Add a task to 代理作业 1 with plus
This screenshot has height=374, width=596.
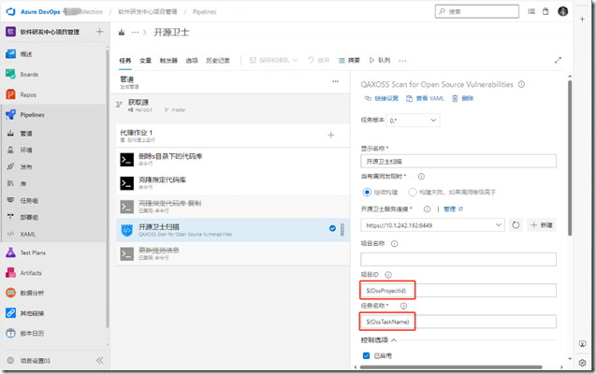click(331, 135)
